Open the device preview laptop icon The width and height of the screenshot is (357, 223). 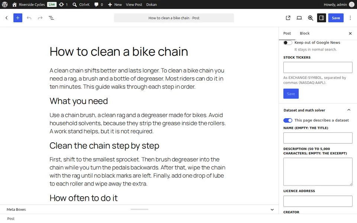(299, 18)
